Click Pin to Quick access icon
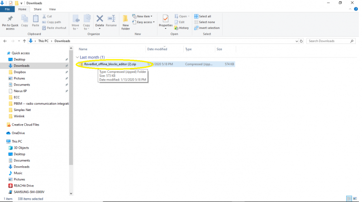 10,19
